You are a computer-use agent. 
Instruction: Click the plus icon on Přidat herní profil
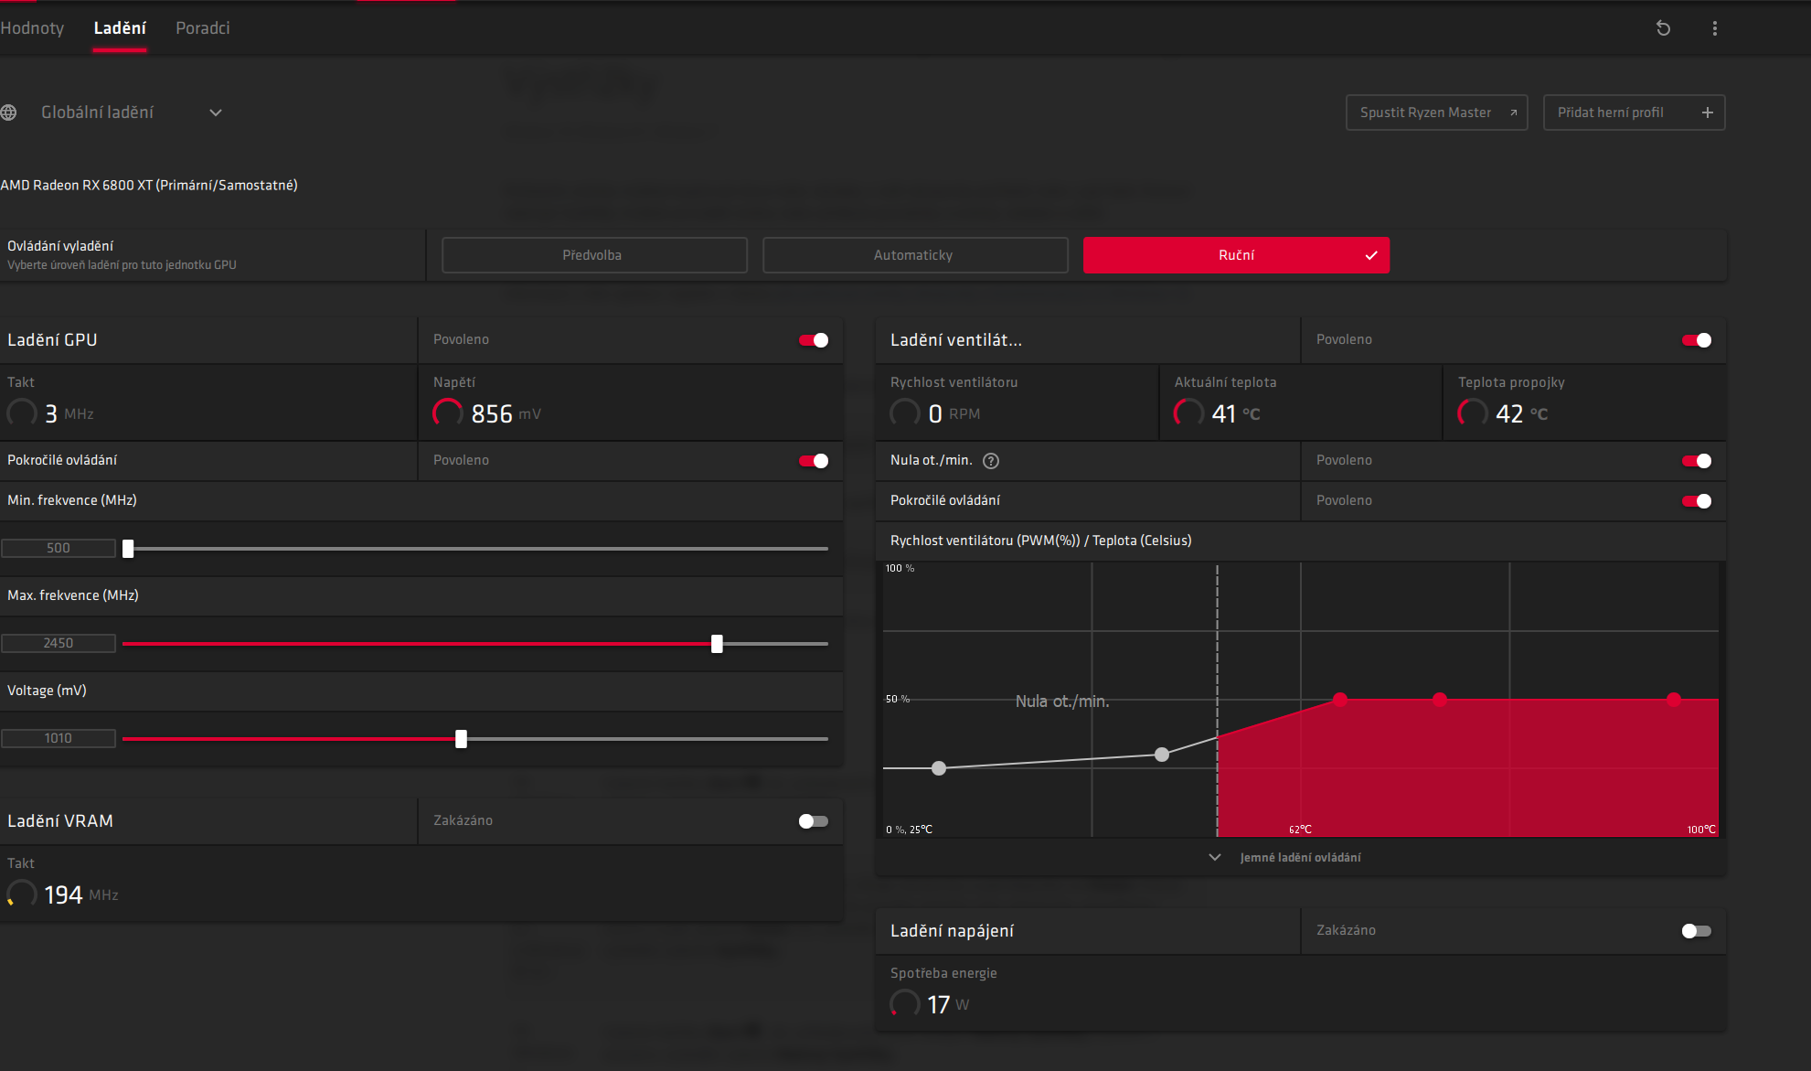tap(1707, 112)
